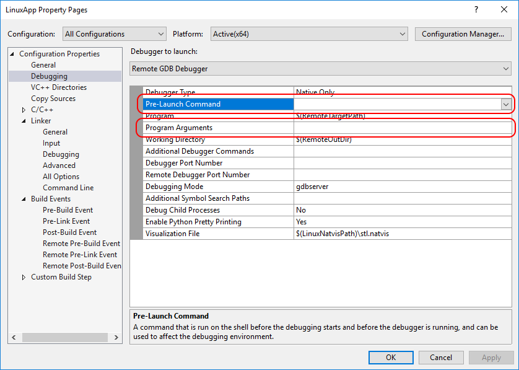Open the Pre-Launch Command dropdown arrow
This screenshot has height=370, width=519.
pos(505,104)
